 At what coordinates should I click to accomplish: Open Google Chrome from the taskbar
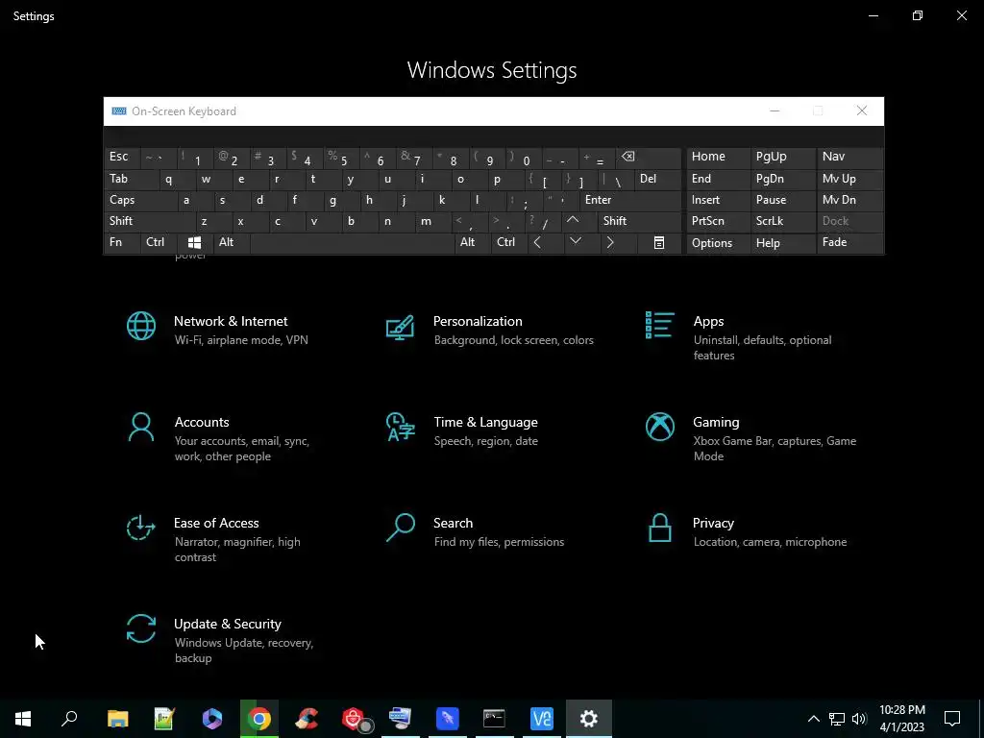[258, 719]
